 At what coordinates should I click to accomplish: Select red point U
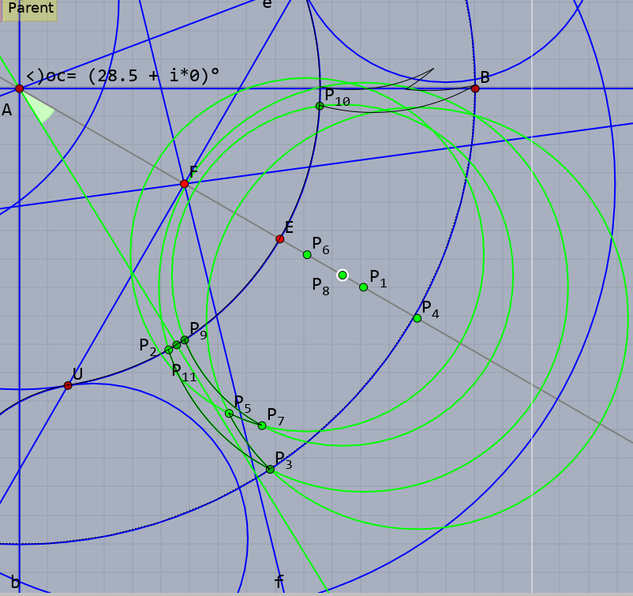click(x=68, y=385)
